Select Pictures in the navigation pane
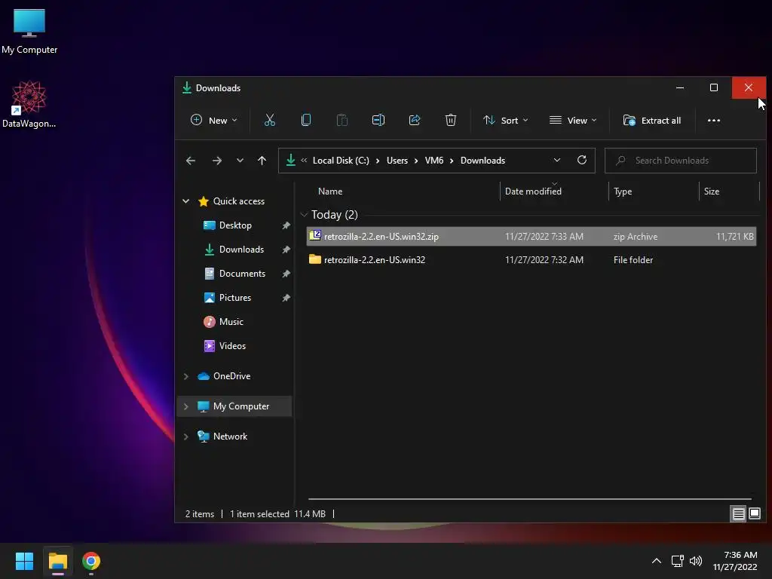The height and width of the screenshot is (579, 772). tap(235, 298)
